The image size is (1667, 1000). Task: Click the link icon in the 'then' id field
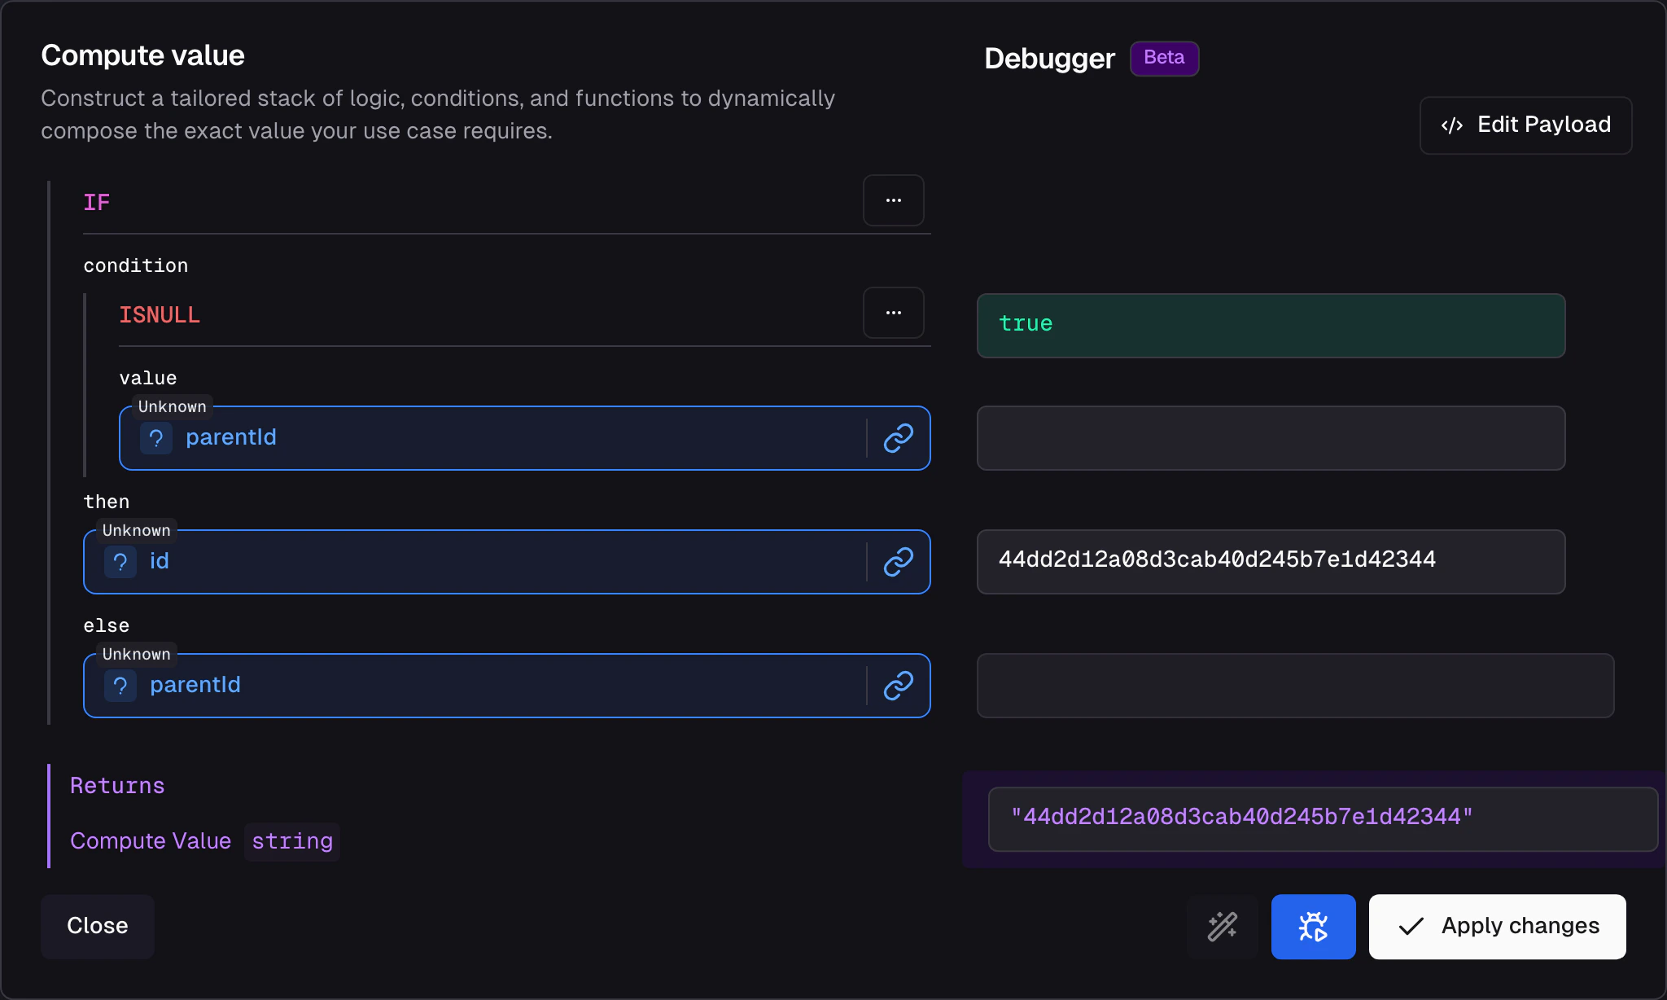point(898,562)
